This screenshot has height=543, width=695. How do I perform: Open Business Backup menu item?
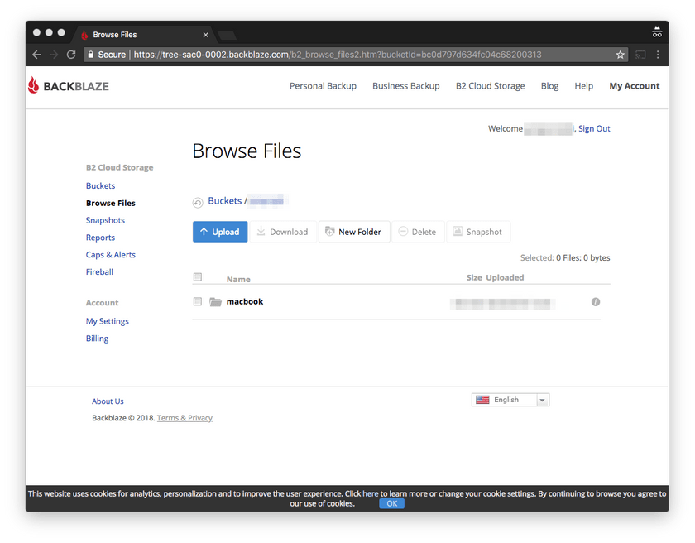[x=406, y=86]
